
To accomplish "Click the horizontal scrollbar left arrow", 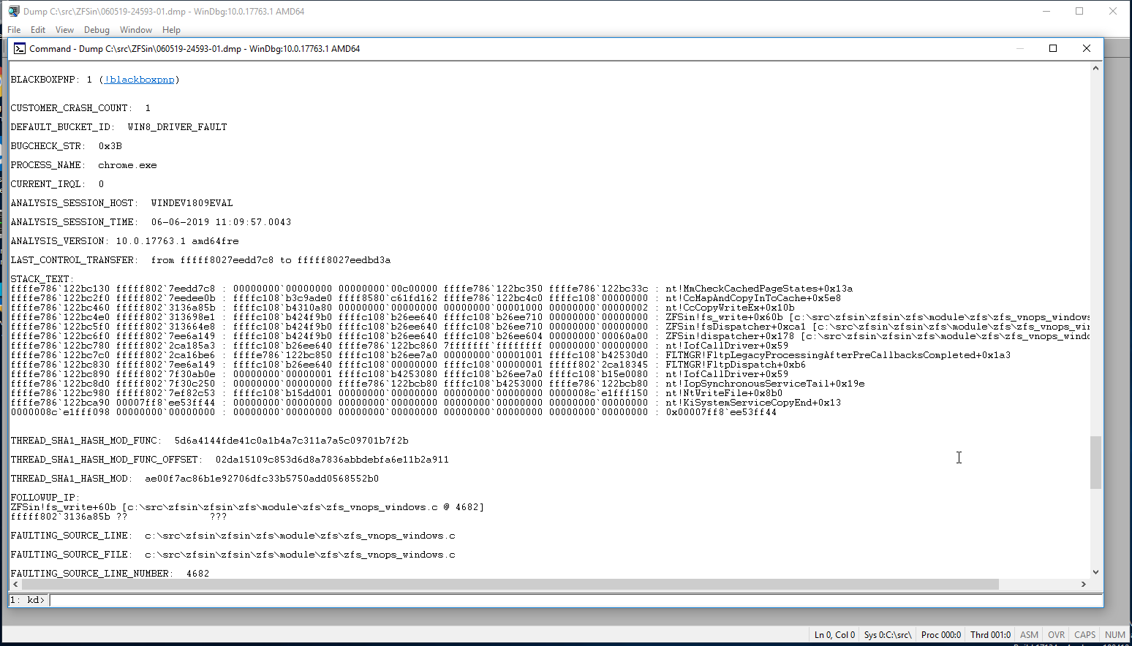I will click(16, 584).
